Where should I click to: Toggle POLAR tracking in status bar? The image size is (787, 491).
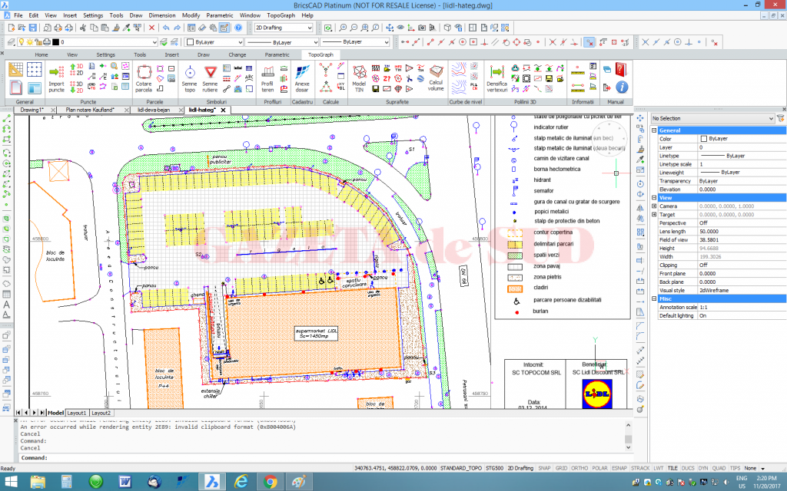pos(599,468)
